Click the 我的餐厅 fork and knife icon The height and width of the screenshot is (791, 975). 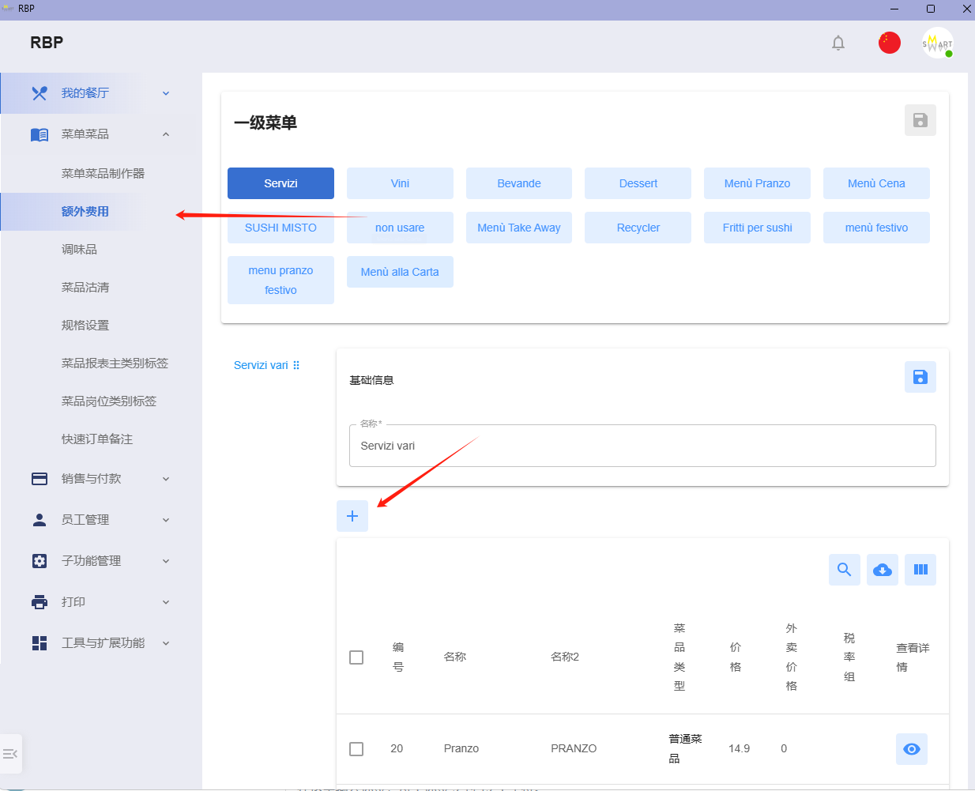40,93
